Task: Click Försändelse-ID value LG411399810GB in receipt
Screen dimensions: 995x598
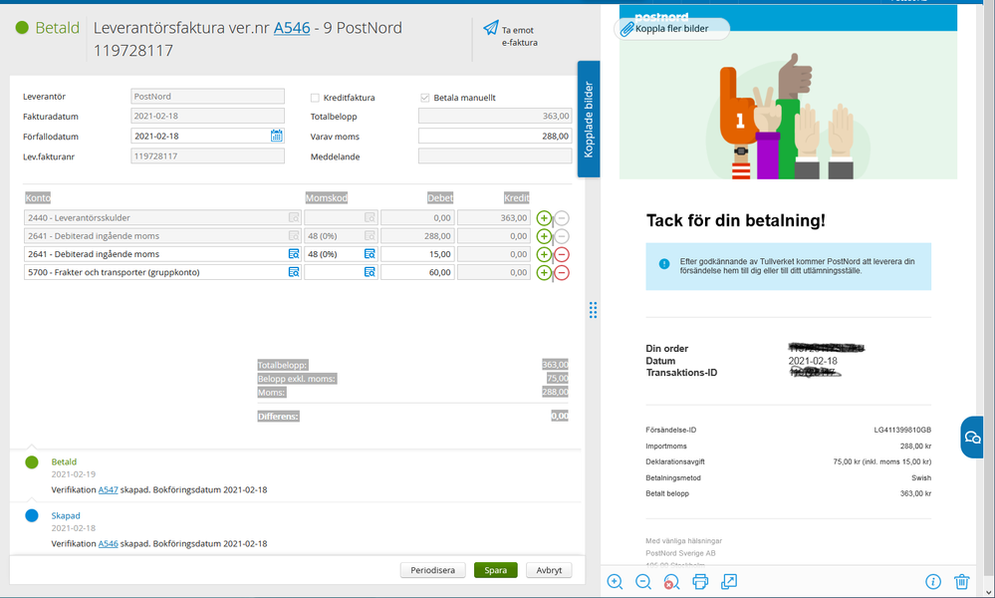Action: [902, 431]
